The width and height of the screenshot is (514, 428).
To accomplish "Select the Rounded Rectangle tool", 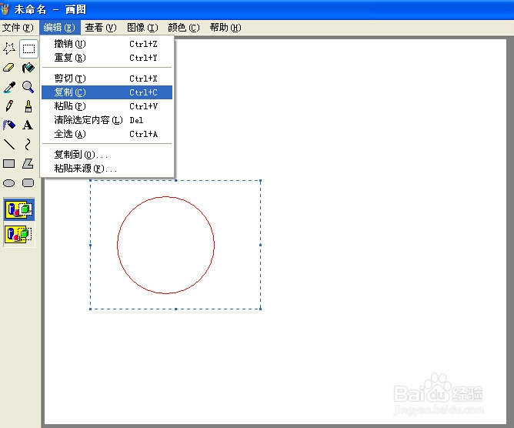I will pos(28,182).
